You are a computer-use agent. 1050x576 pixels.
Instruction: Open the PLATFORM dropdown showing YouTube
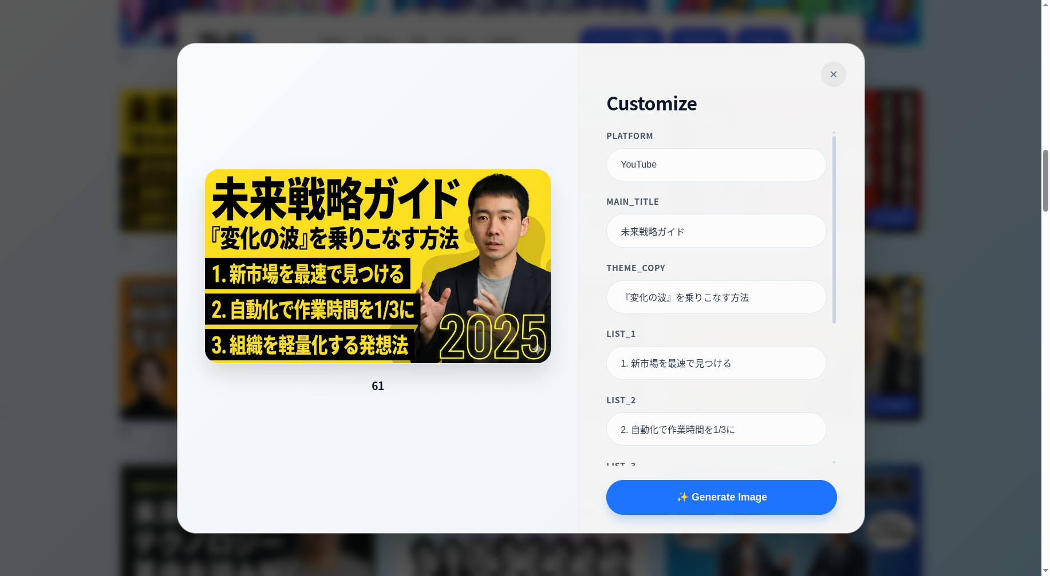tap(716, 165)
